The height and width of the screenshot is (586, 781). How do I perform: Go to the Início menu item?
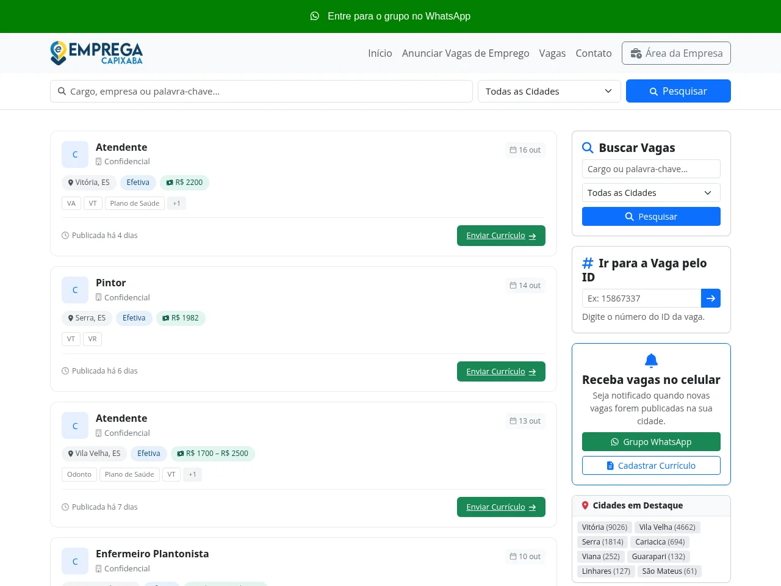380,53
